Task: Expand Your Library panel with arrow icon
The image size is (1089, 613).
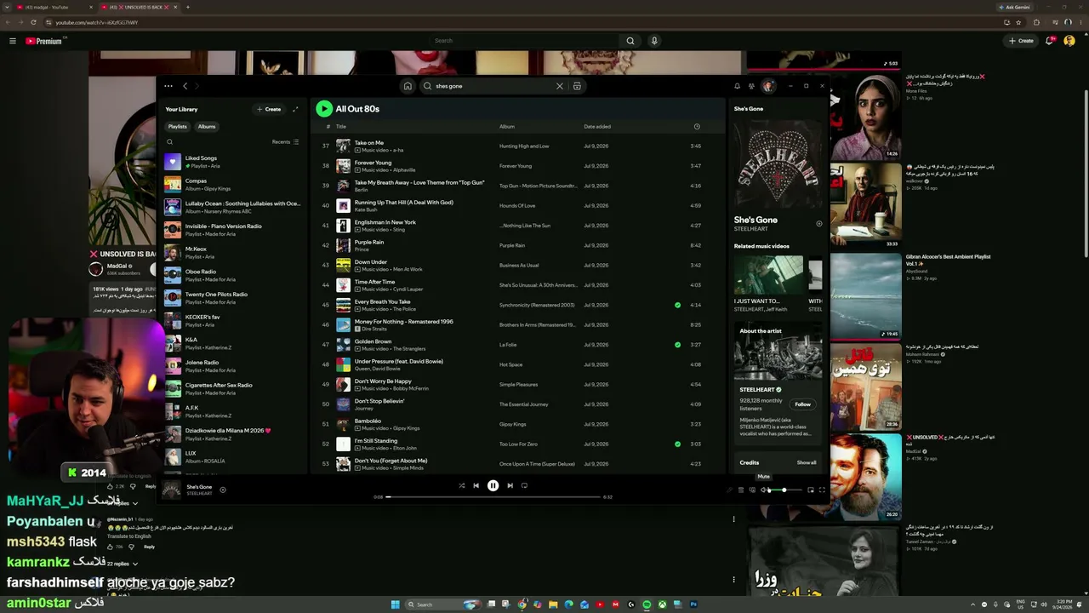Action: click(295, 109)
